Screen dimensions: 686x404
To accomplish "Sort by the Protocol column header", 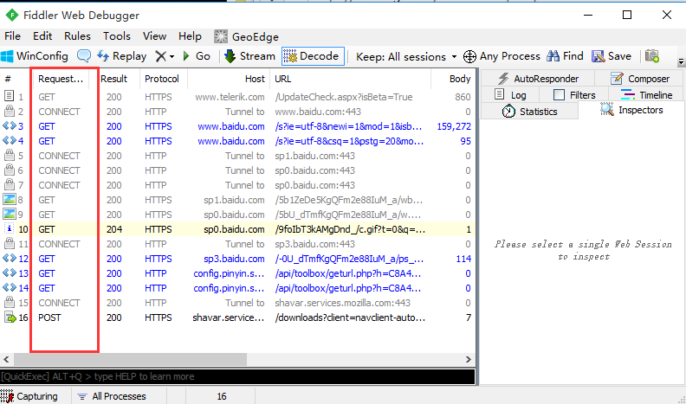I will click(164, 79).
